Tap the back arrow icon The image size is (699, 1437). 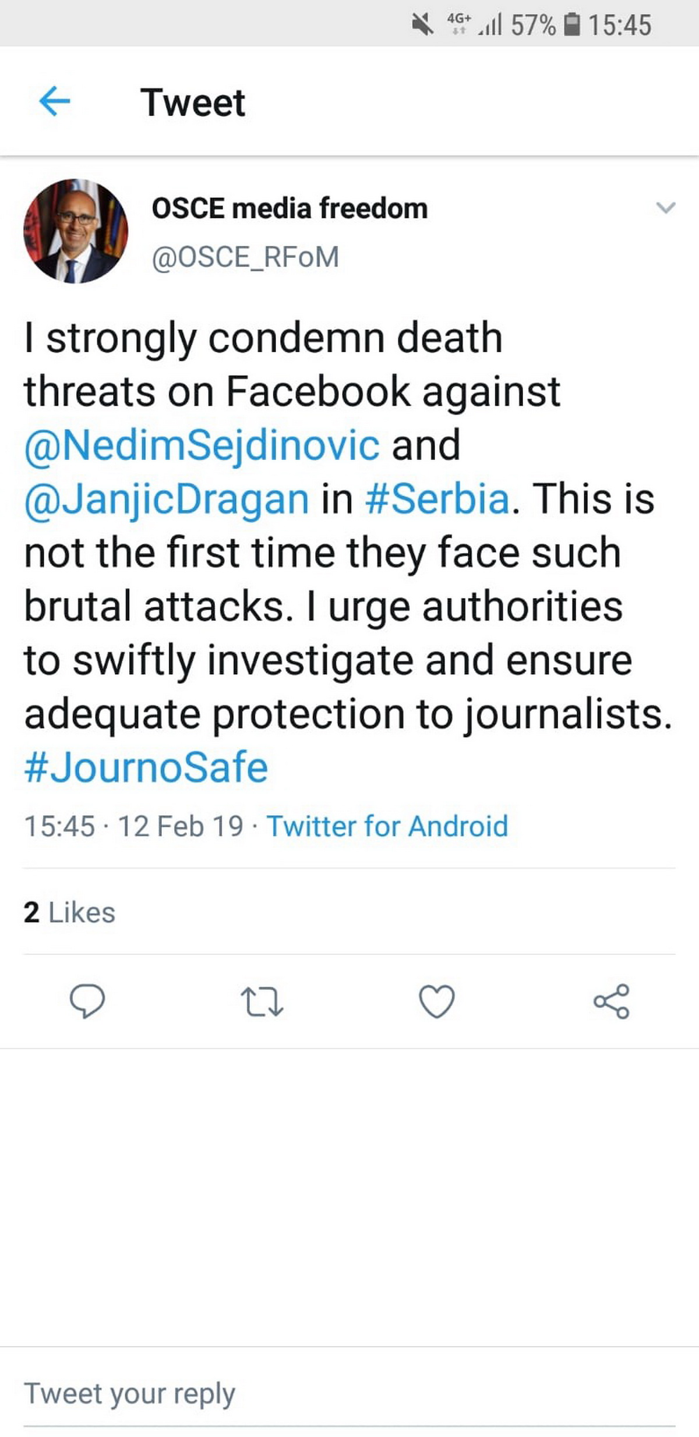point(54,102)
